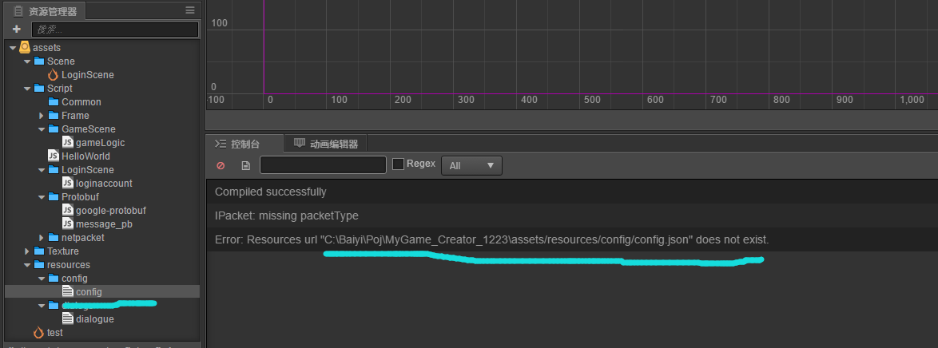The image size is (938, 348).
Task: Collapse the assets root folder arrow
Action: coord(13,48)
